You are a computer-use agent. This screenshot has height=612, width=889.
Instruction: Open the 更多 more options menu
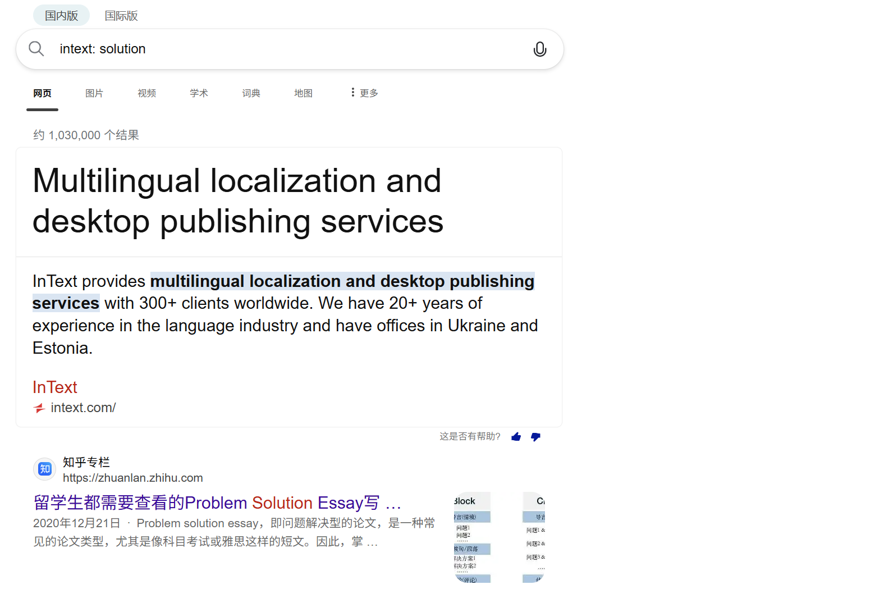tap(364, 93)
